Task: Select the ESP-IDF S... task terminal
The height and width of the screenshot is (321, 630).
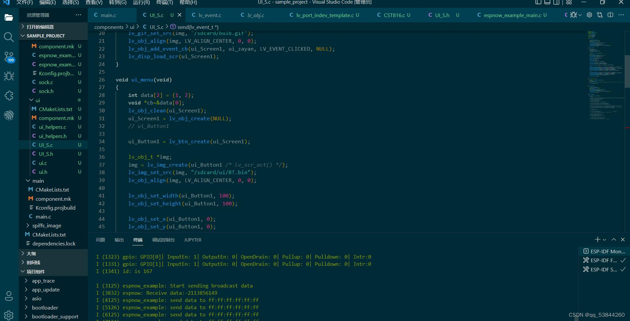Action: [604, 269]
